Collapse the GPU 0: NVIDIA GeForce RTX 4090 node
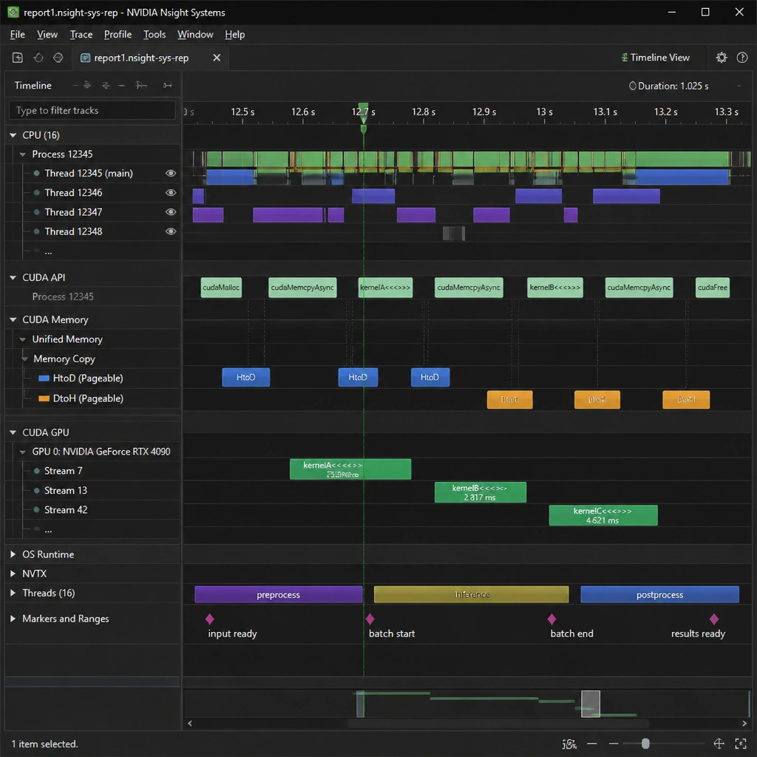This screenshot has height=757, width=757. (22, 452)
